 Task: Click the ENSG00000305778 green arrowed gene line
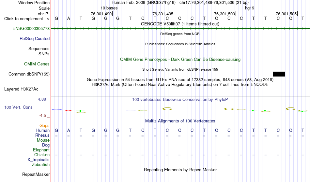[180, 29]
